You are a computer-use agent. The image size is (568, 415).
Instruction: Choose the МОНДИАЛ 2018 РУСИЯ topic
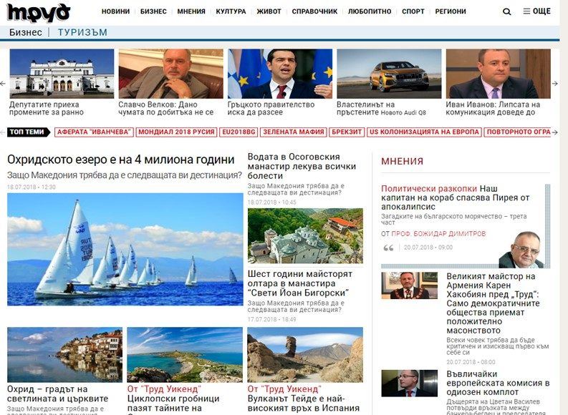point(176,132)
